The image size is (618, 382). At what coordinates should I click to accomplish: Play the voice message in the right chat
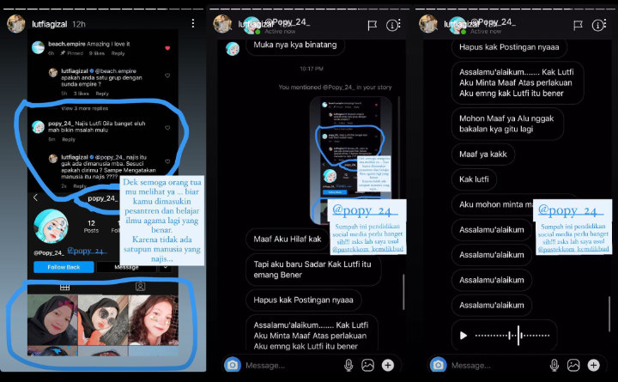[x=463, y=336]
